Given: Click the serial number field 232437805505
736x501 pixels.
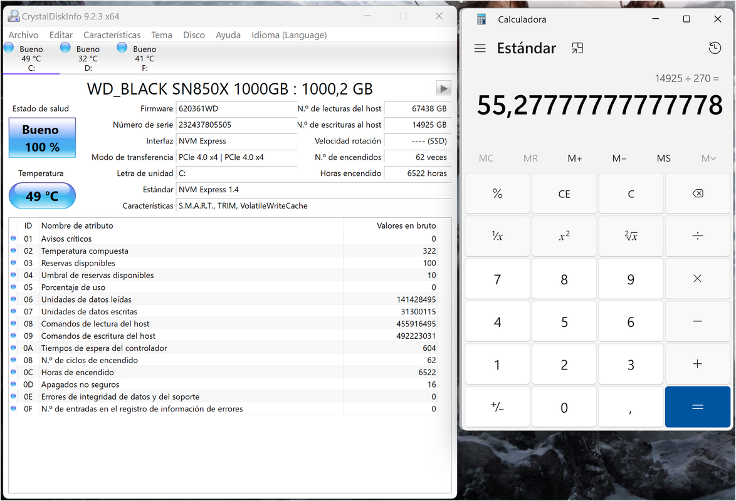Looking at the screenshot, I should coord(236,125).
